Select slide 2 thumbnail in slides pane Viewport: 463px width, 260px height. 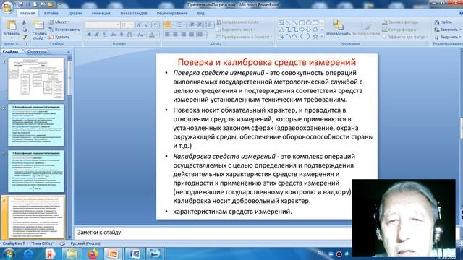(x=35, y=125)
